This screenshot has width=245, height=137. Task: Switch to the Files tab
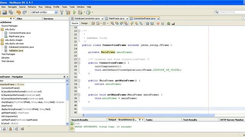click(20, 19)
